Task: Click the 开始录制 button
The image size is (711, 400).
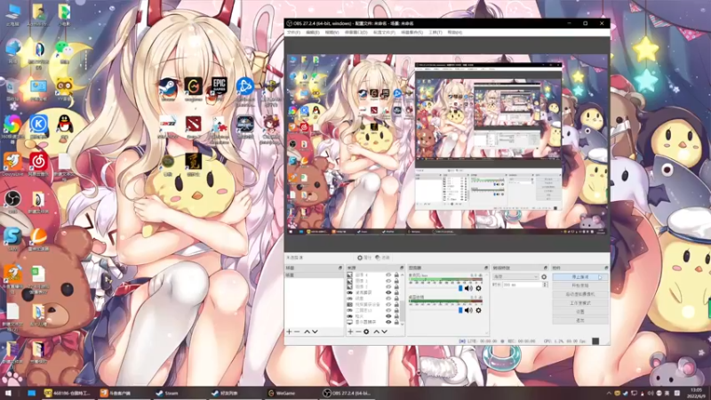Action: point(580,285)
